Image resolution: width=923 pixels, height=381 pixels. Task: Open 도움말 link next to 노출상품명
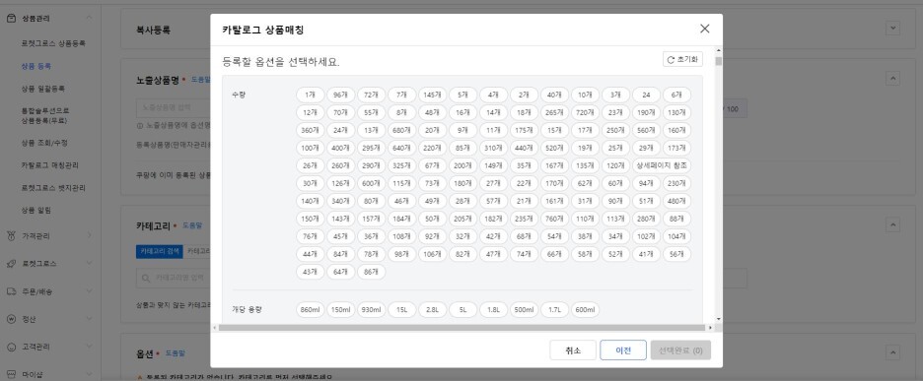coord(201,79)
